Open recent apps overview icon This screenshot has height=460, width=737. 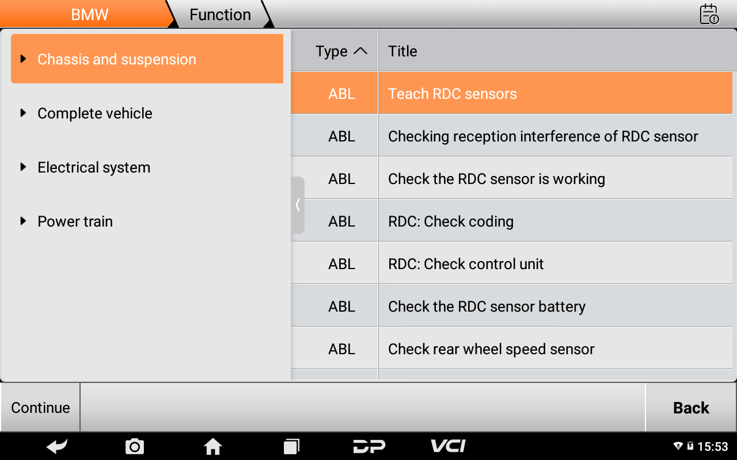point(291,446)
